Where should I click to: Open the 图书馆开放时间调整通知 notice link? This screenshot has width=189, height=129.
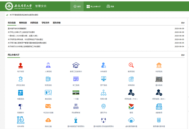[x=17, y=28]
